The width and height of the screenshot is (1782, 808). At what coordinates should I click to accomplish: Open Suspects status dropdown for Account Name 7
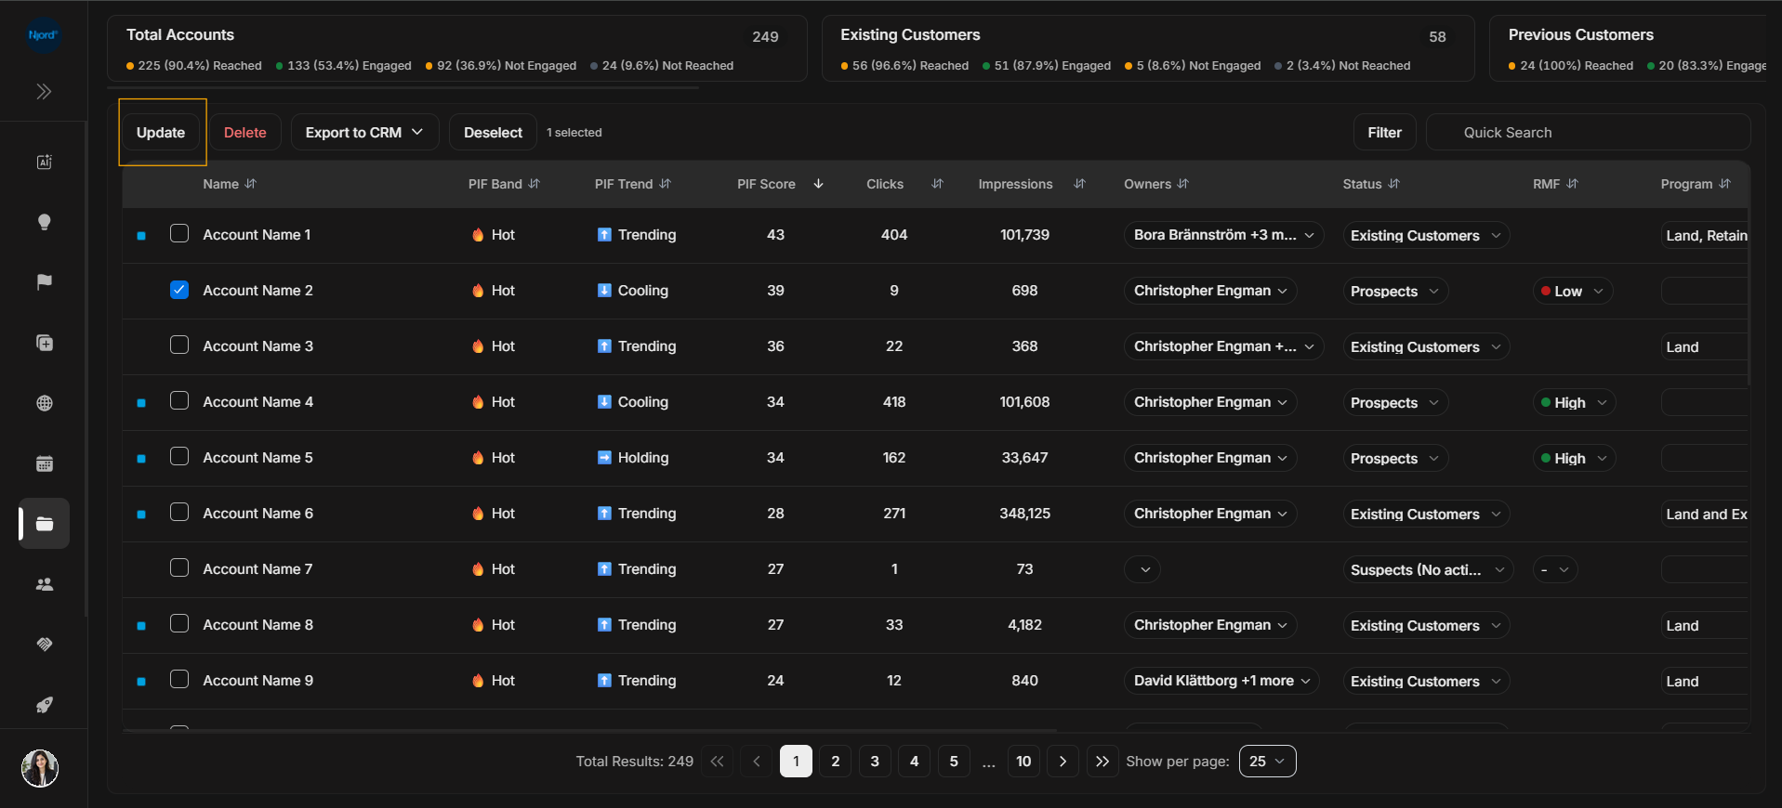pyautogui.click(x=1428, y=569)
